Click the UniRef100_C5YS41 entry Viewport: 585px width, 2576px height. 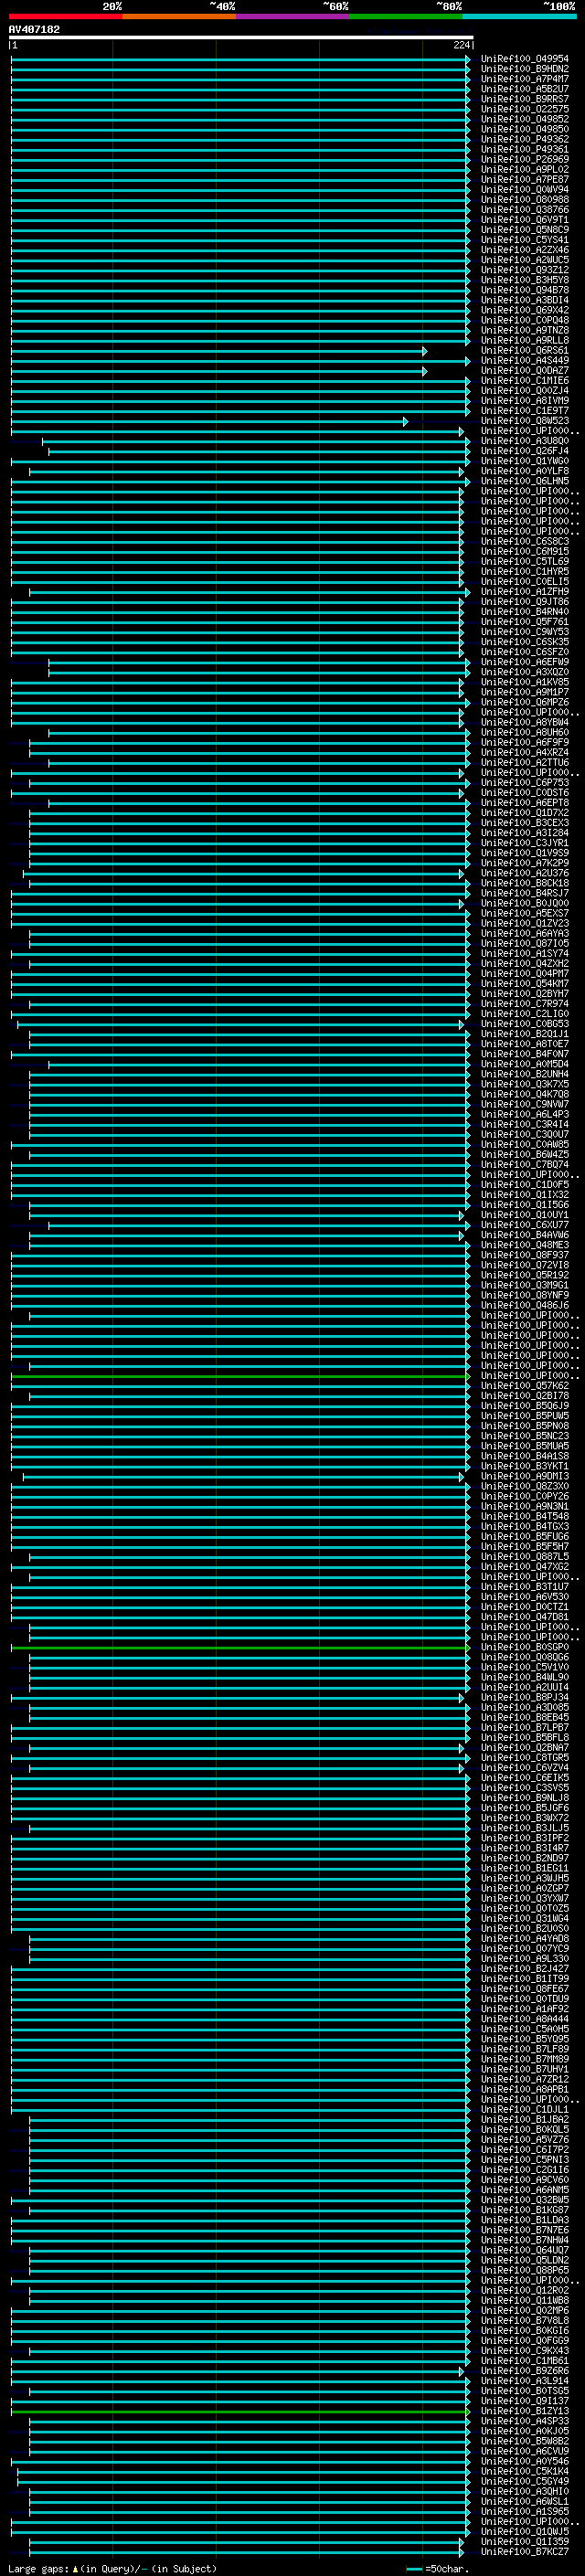point(524,240)
